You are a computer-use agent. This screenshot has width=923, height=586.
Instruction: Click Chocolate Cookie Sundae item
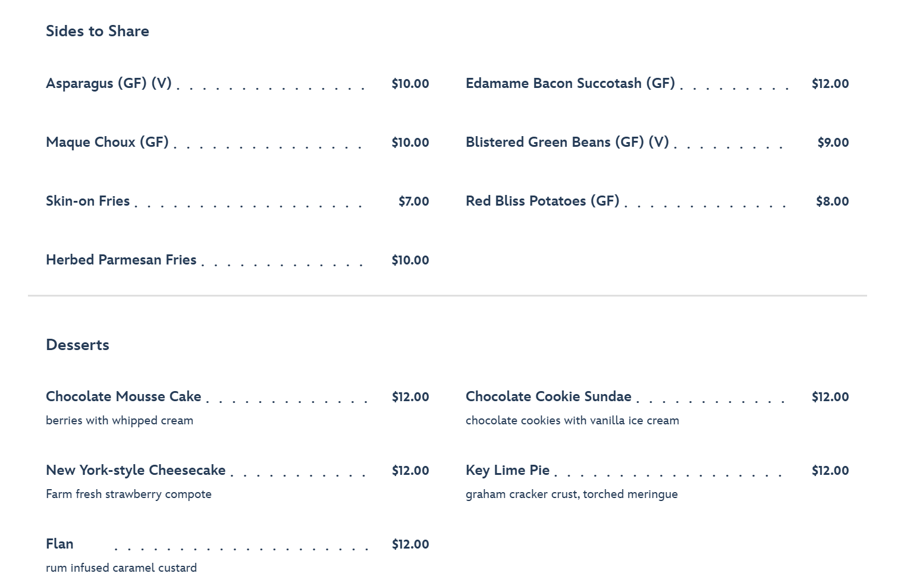[x=548, y=396]
